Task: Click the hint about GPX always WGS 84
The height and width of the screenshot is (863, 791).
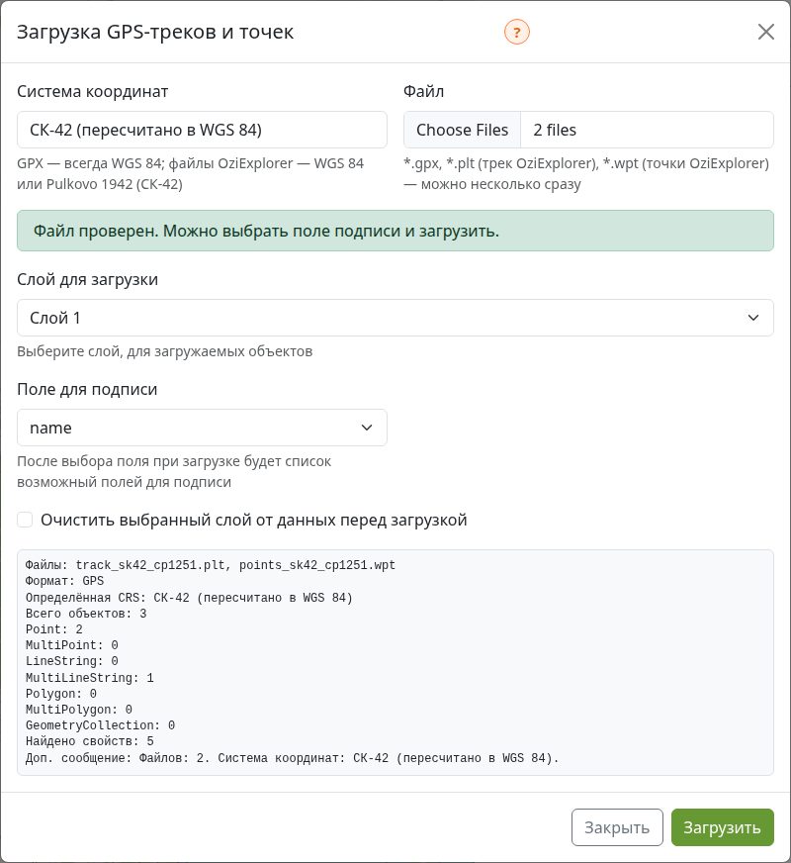Action: point(190,173)
